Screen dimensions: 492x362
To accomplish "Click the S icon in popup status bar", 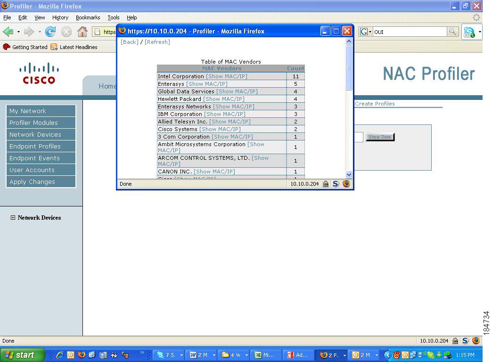I will pyautogui.click(x=336, y=184).
